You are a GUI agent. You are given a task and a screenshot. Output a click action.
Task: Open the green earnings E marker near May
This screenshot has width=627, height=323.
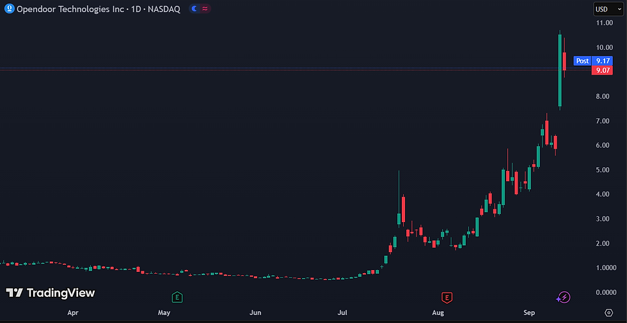pyautogui.click(x=177, y=297)
